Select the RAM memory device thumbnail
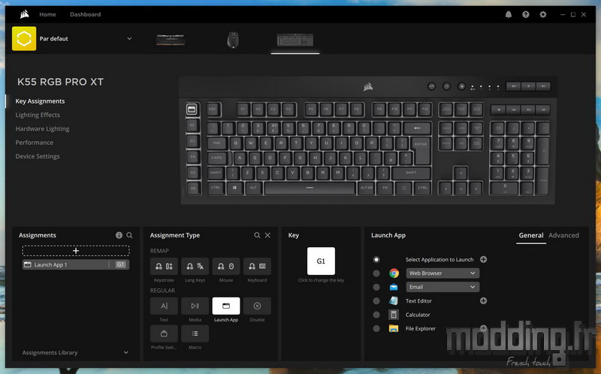This screenshot has height=374, width=601. [x=171, y=40]
